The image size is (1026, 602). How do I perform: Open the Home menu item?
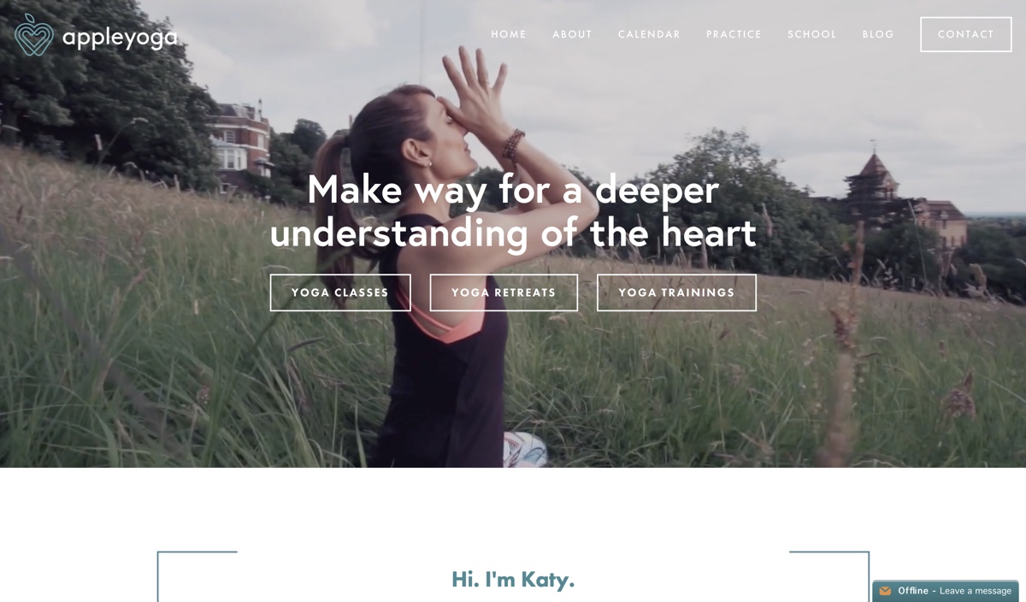tap(509, 34)
